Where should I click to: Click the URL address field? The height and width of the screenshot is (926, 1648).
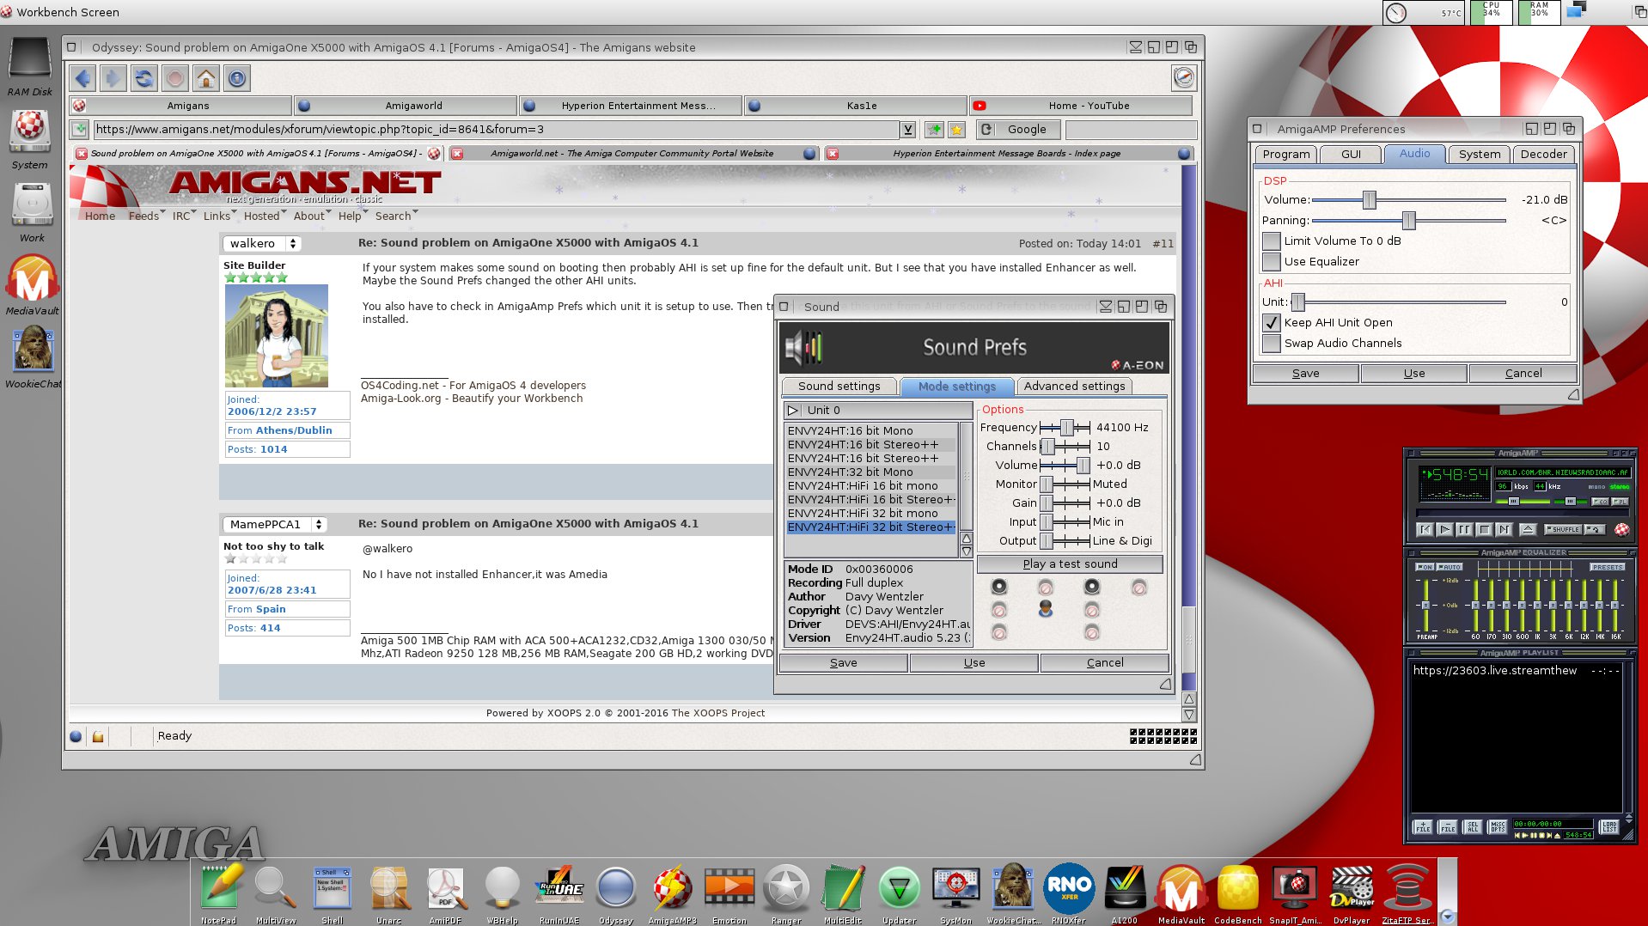coord(496,130)
